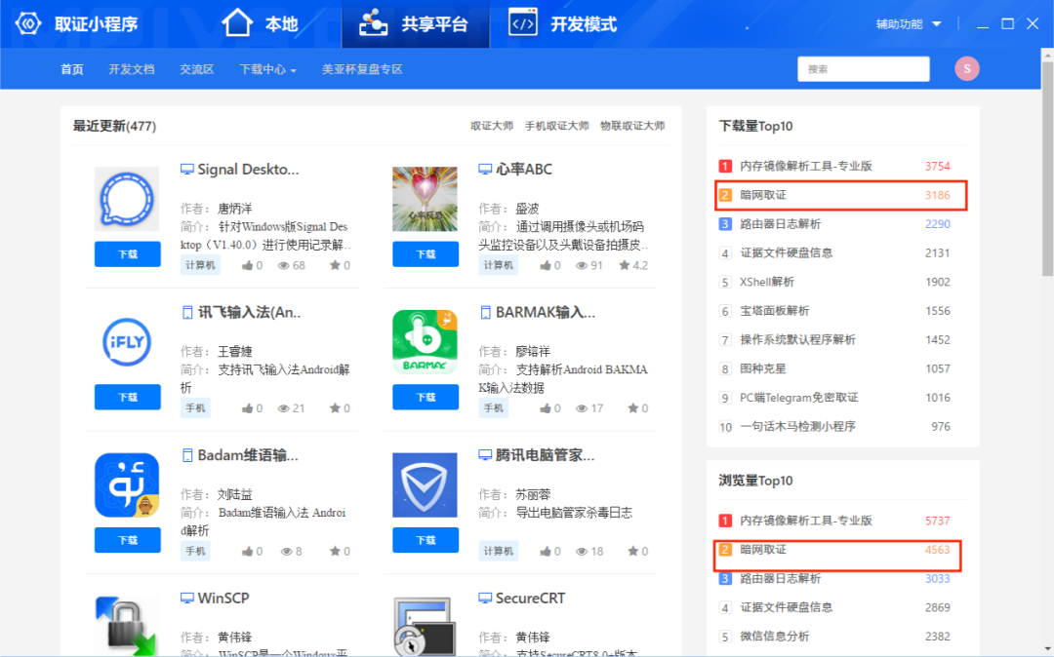The height and width of the screenshot is (657, 1054).
Task: Open PC端Telegram免密取证 ranking entry
Action: click(x=799, y=398)
